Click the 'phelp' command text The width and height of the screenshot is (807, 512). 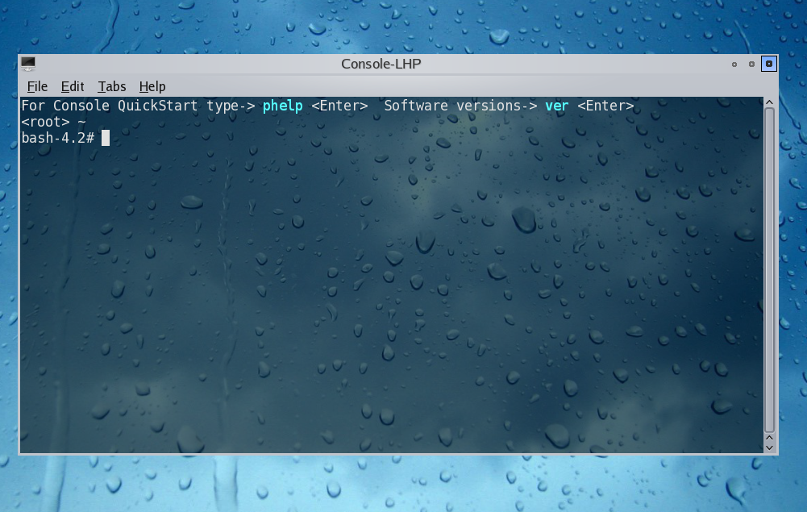tap(282, 106)
